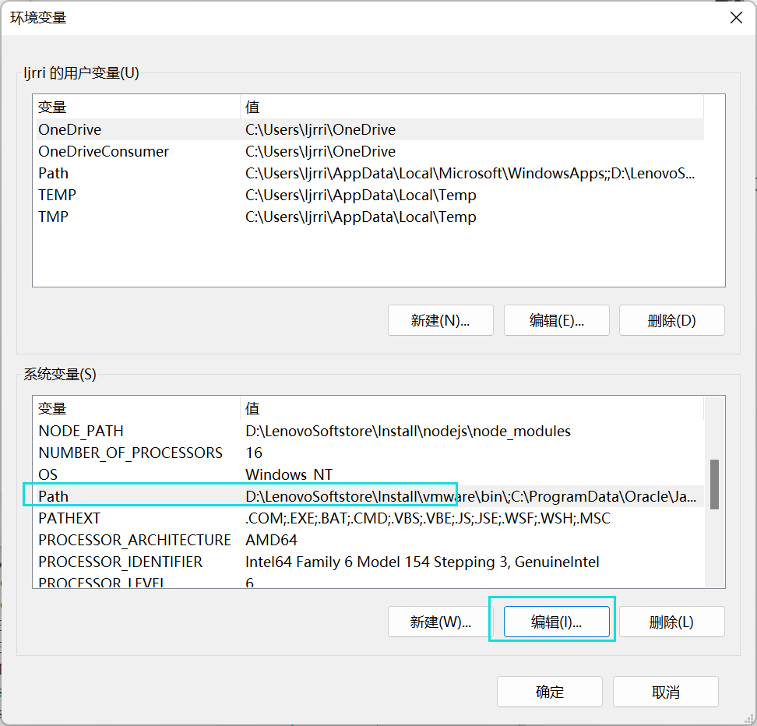Click the value AMD64

click(271, 540)
